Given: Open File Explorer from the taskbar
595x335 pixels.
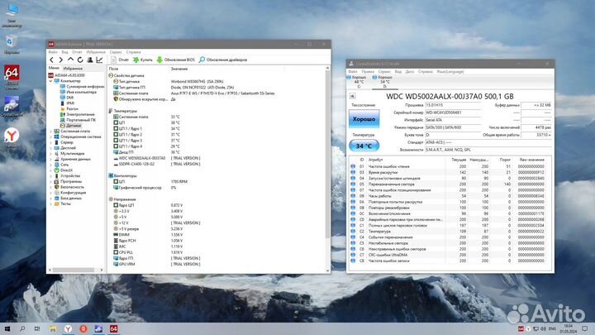Looking at the screenshot, I should tap(53, 328).
